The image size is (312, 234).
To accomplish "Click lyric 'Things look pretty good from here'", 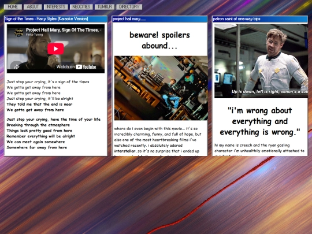I will coord(39,131).
